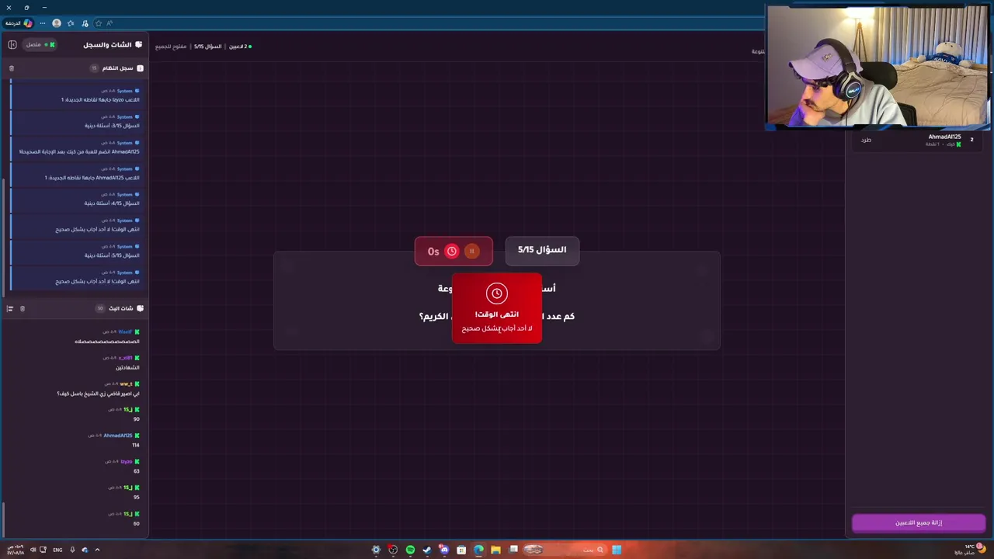Select lzyzo's chat answer 63
Image resolution: width=994 pixels, height=559 pixels.
click(76, 466)
